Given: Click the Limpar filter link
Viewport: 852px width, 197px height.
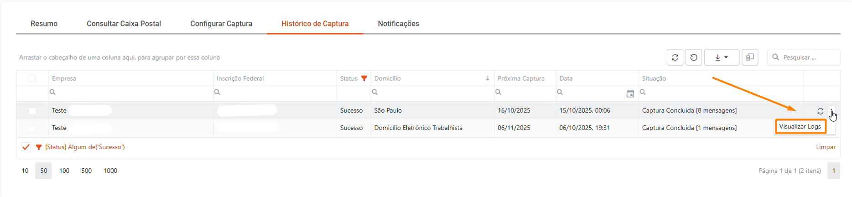Looking at the screenshot, I should tap(826, 147).
